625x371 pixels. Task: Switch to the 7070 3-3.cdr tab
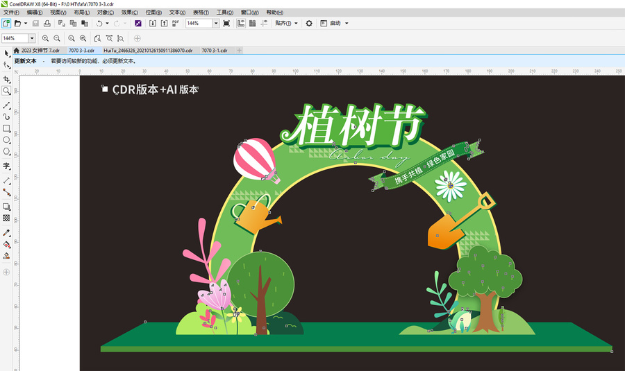81,51
